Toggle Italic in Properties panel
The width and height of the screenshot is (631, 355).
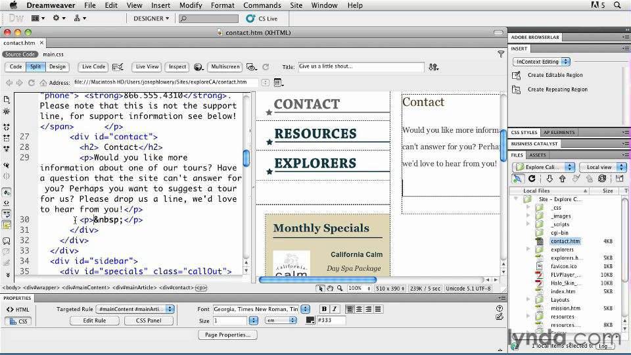(334, 309)
